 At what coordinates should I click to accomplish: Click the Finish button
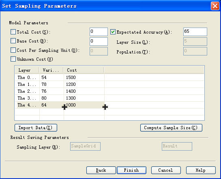coord(131,170)
